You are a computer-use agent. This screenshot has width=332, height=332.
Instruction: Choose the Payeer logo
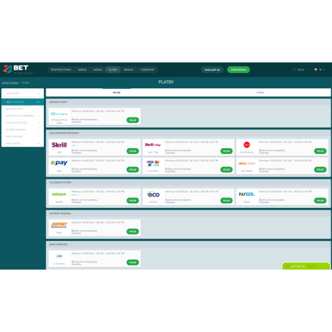click(x=246, y=195)
